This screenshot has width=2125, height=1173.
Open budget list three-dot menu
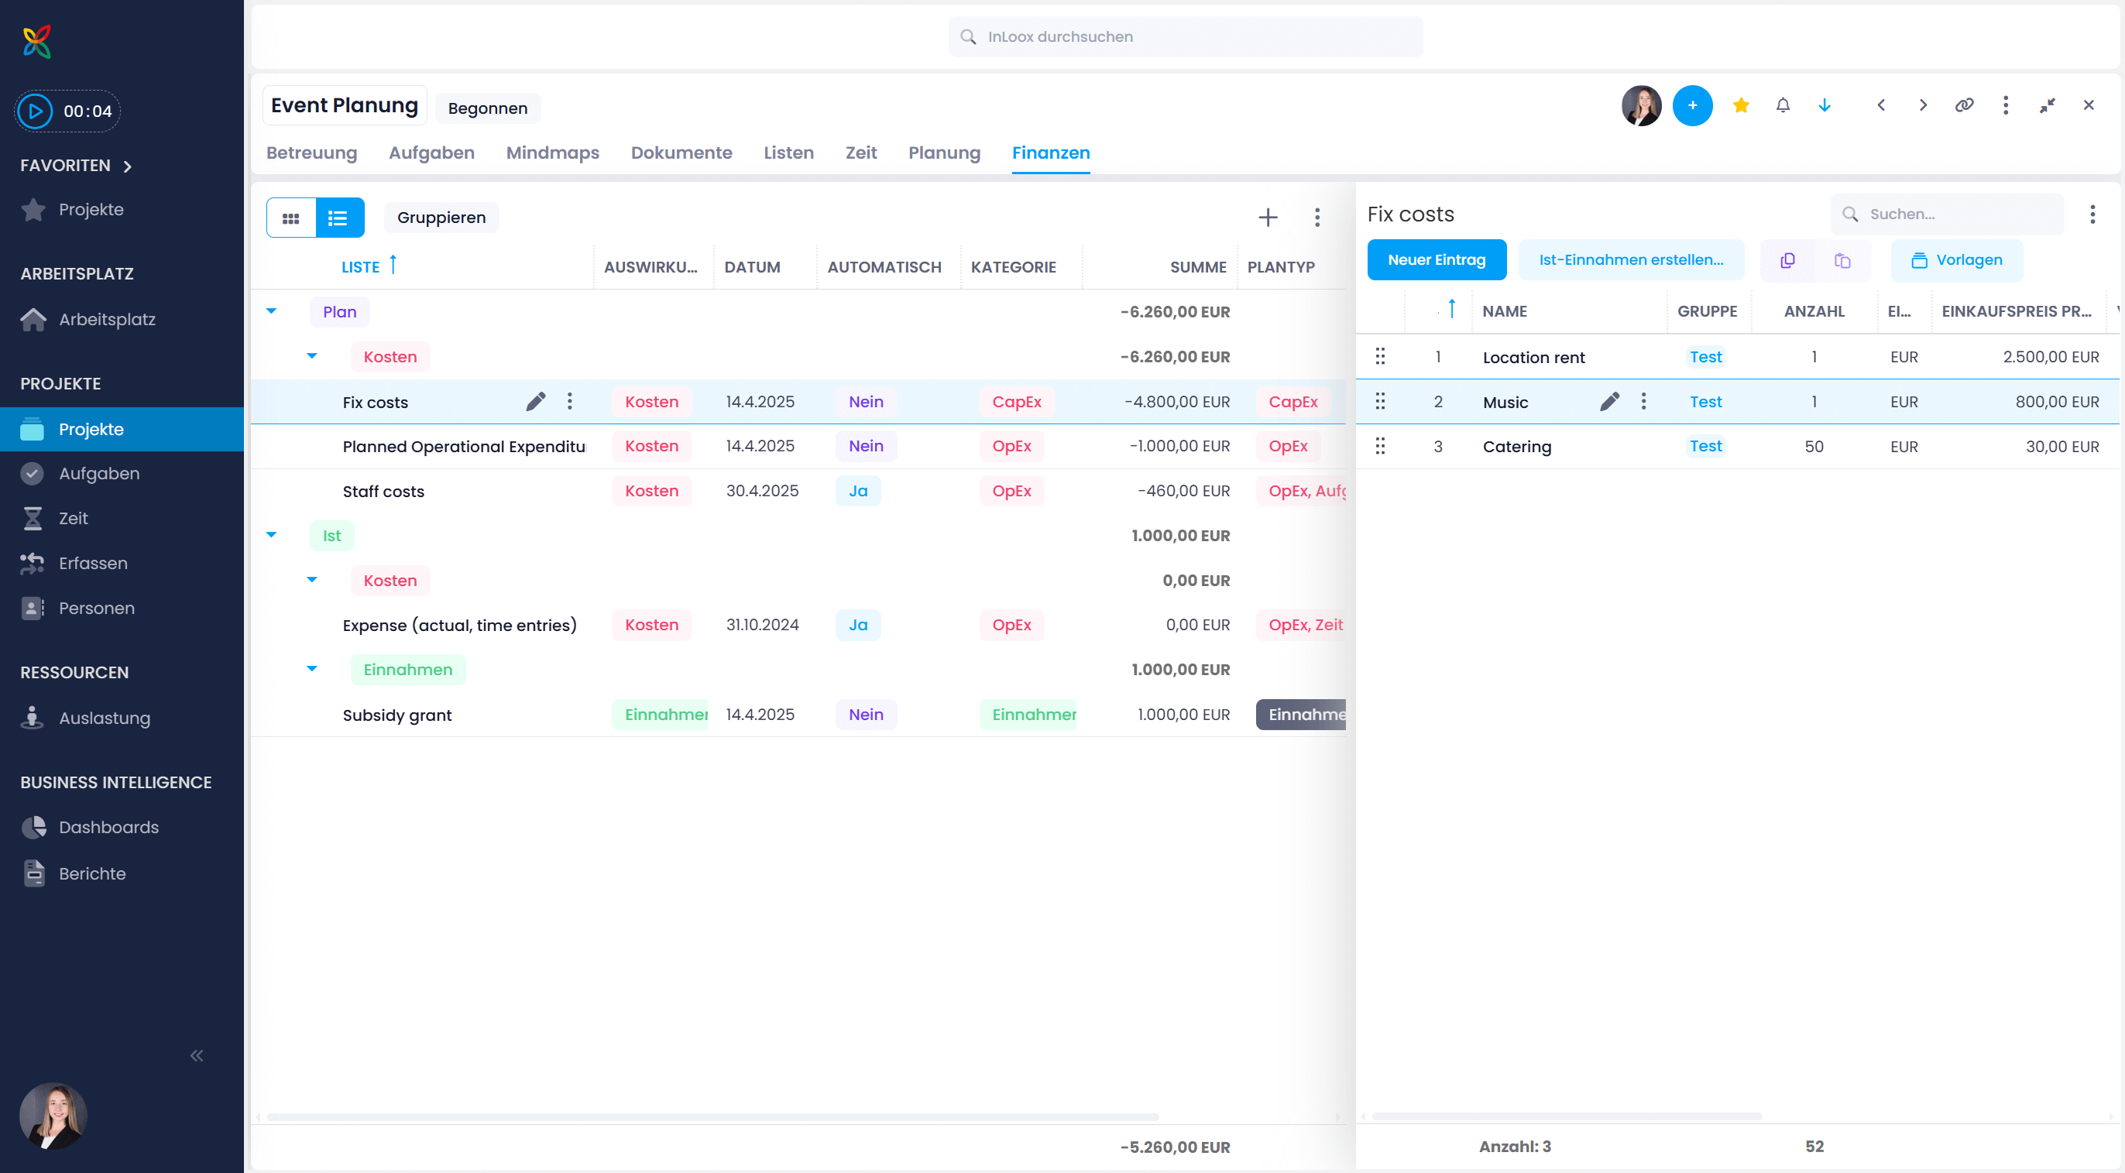(1317, 218)
